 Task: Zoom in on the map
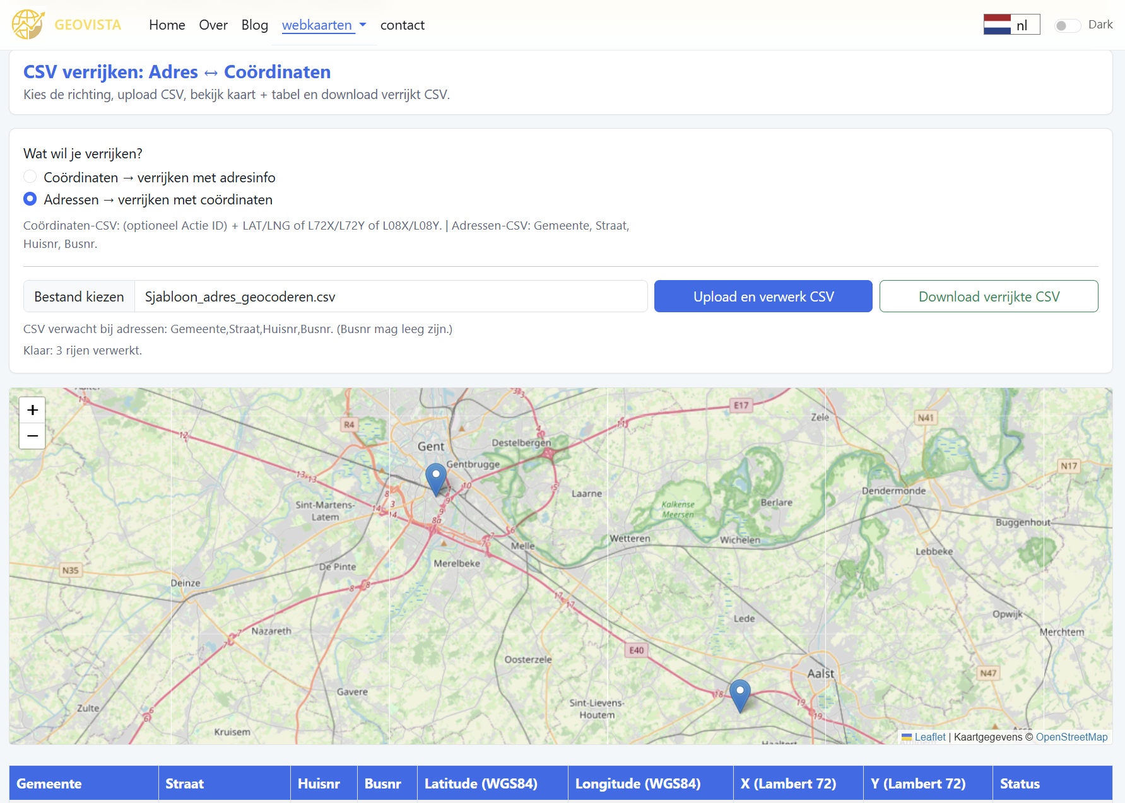click(32, 410)
